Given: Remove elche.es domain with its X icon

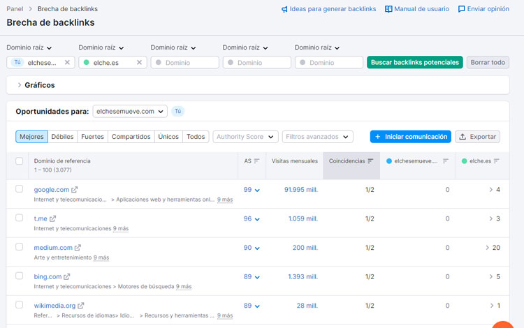Looking at the screenshot, I should (139, 62).
